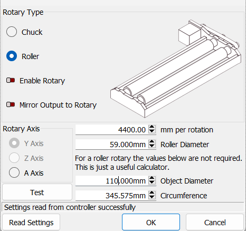Select the Chuck rotary type
This screenshot has height=231, width=246.
(12, 32)
